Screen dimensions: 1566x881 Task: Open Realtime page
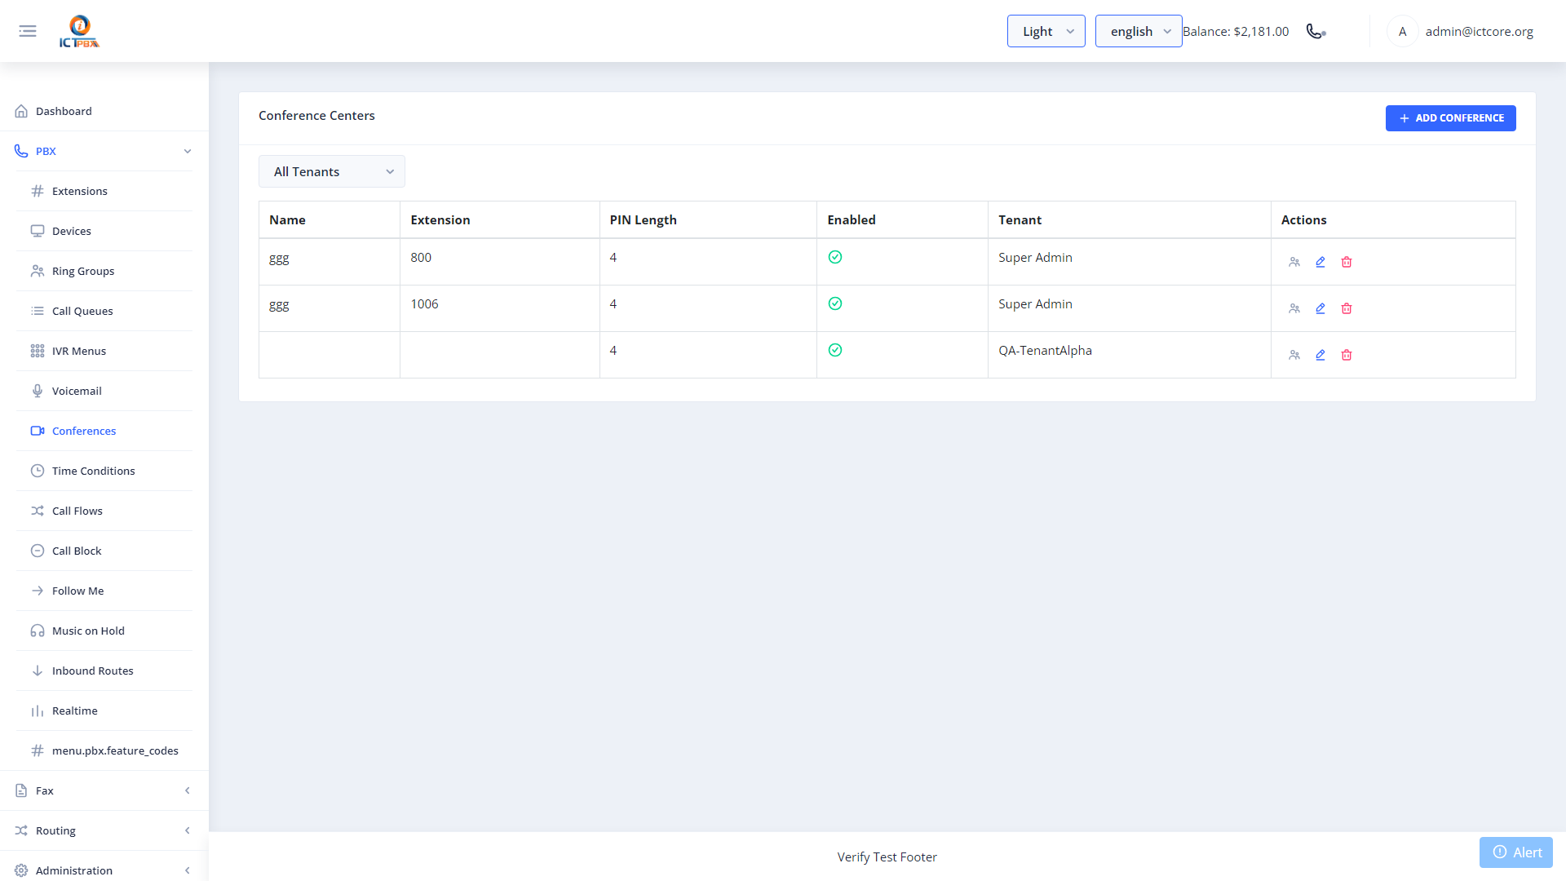click(x=104, y=711)
